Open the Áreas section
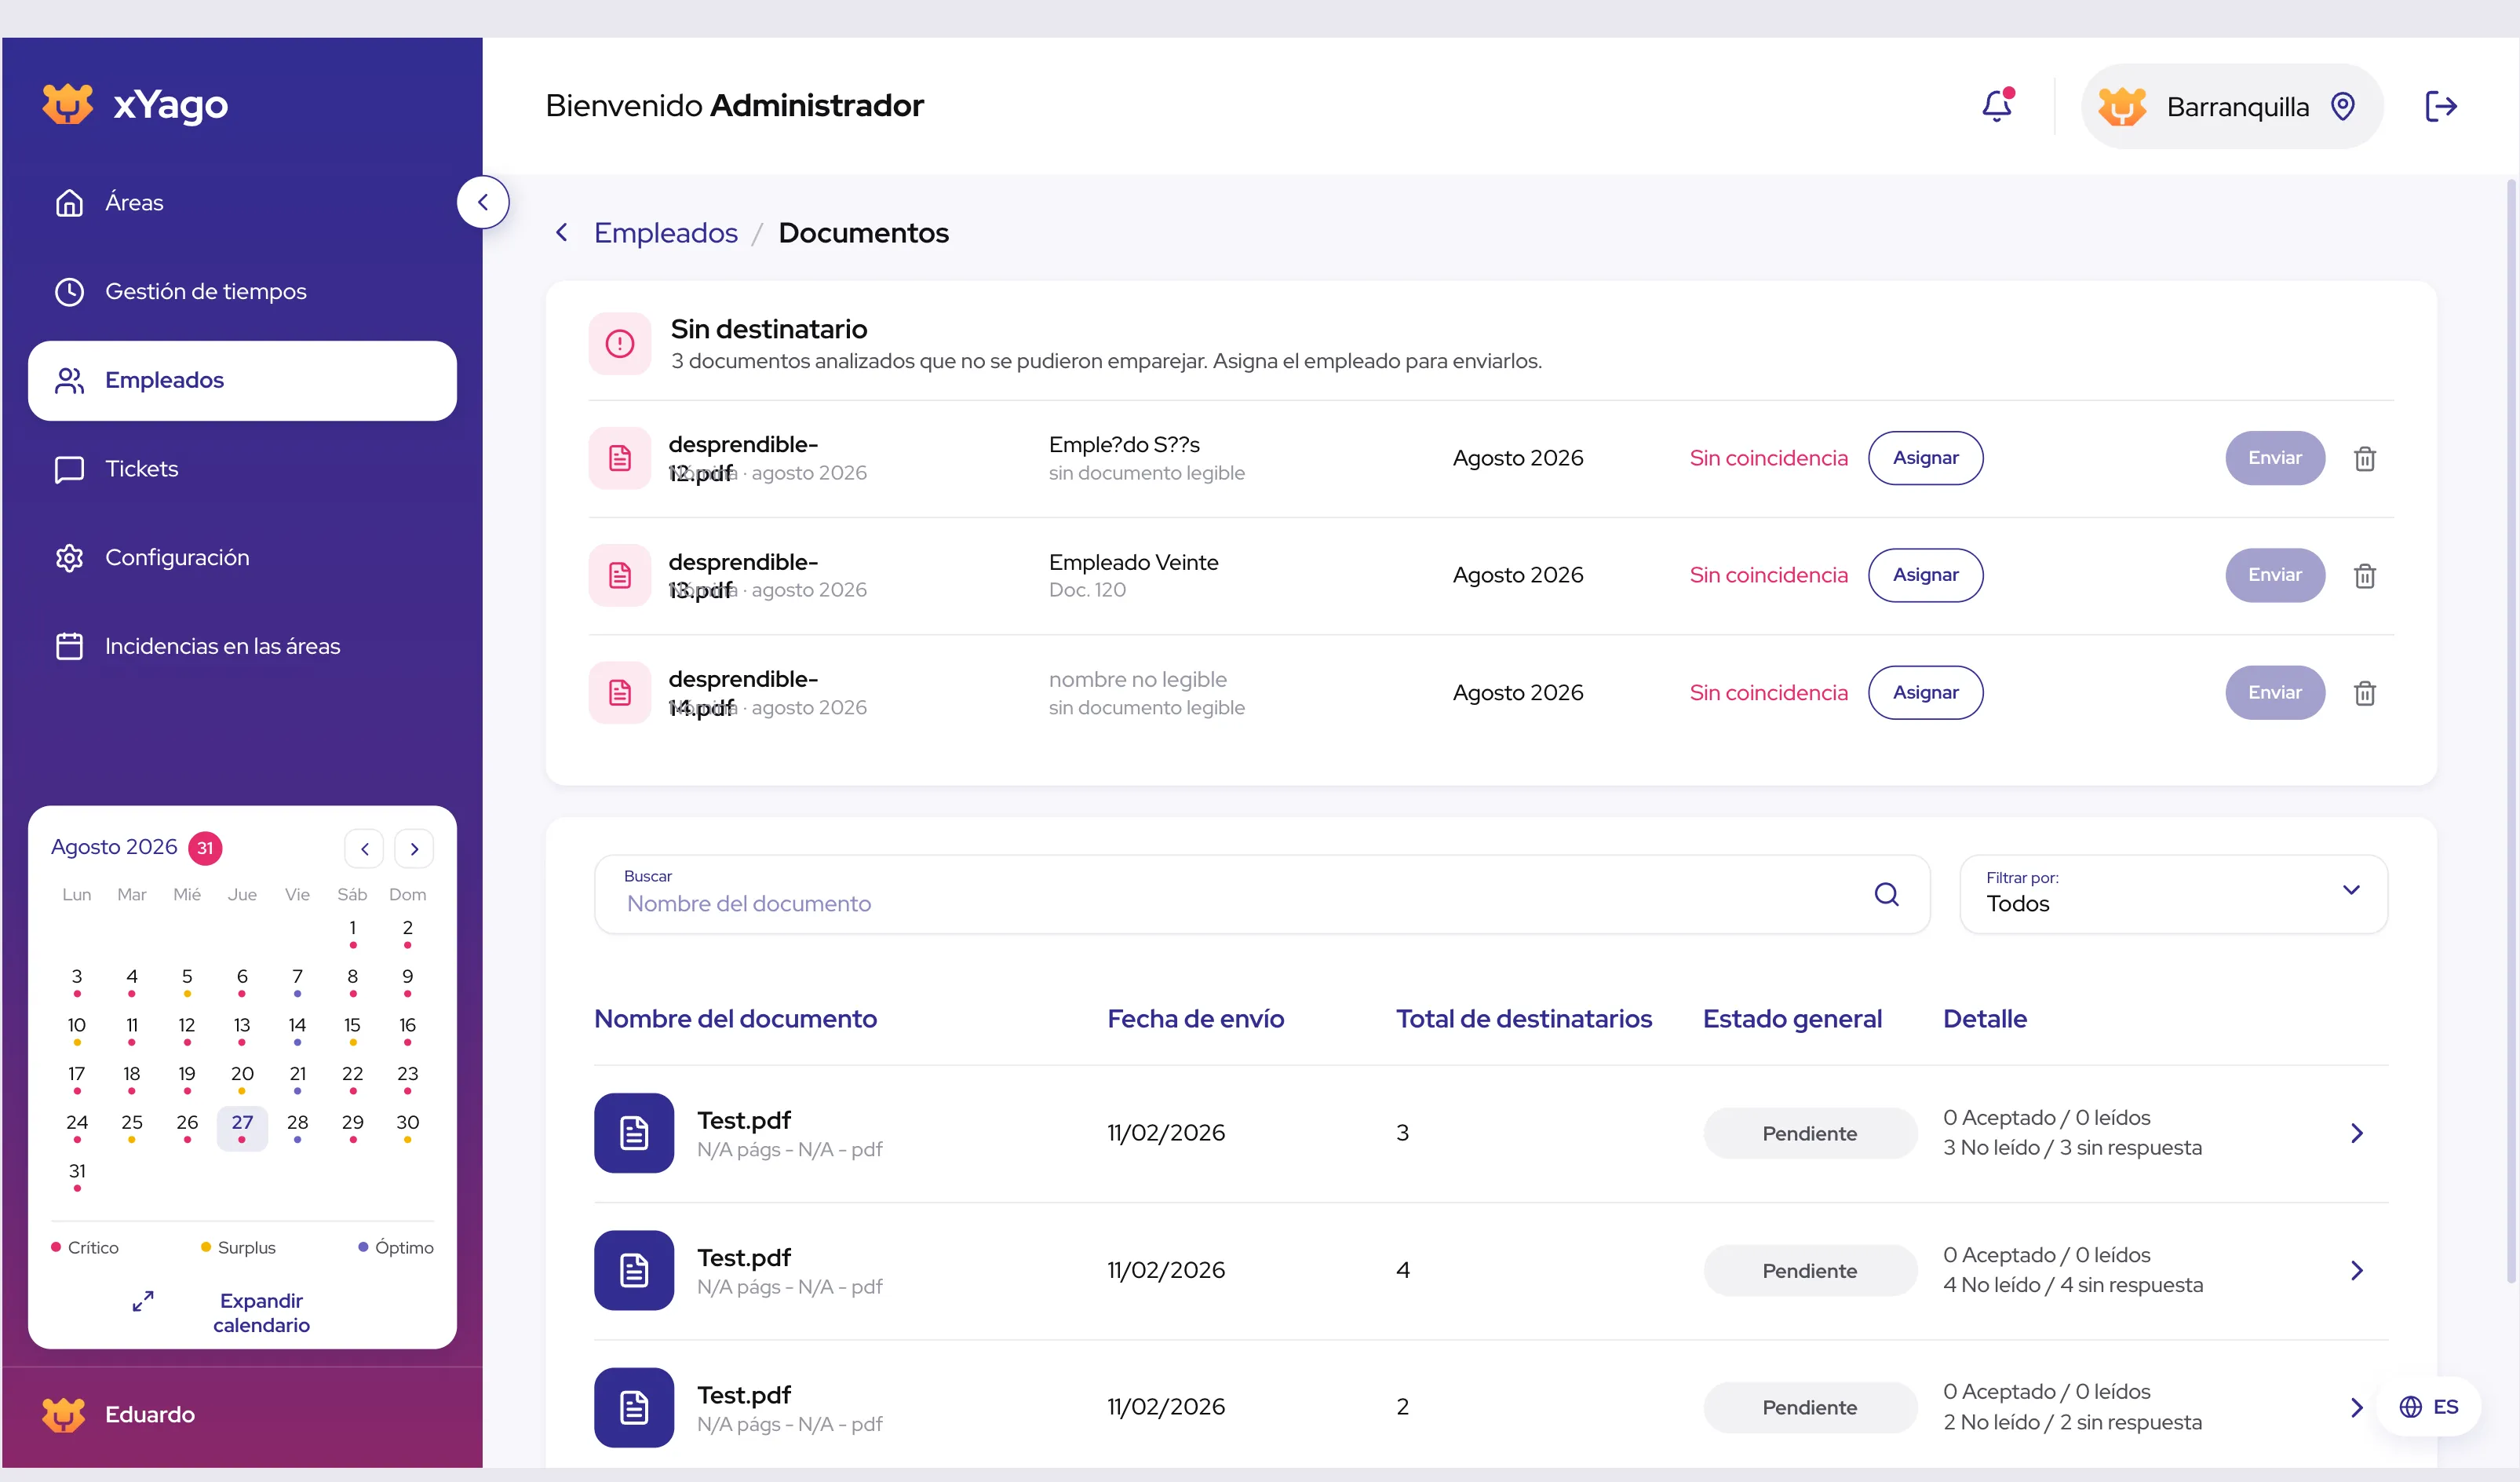The height and width of the screenshot is (1482, 2520). coord(242,203)
